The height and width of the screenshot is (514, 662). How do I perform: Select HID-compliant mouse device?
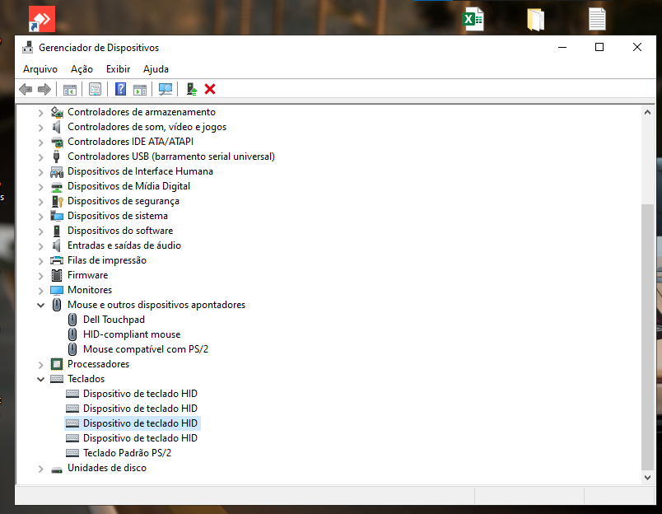coord(132,334)
